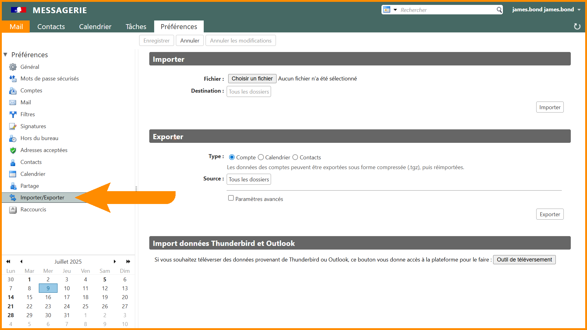Click the search magnifier icon

click(499, 10)
